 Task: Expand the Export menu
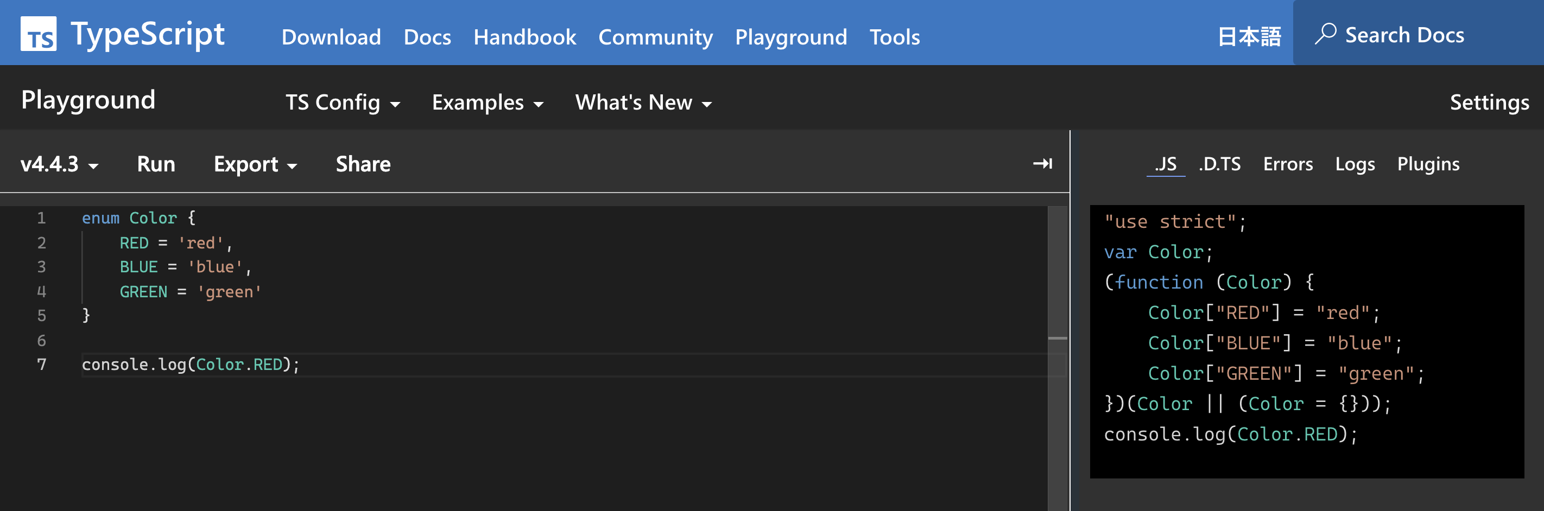(x=255, y=164)
